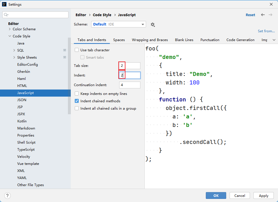Screen dimensions: 278x202
Task: Close the Settings dialog window
Action: [x=271, y=4]
